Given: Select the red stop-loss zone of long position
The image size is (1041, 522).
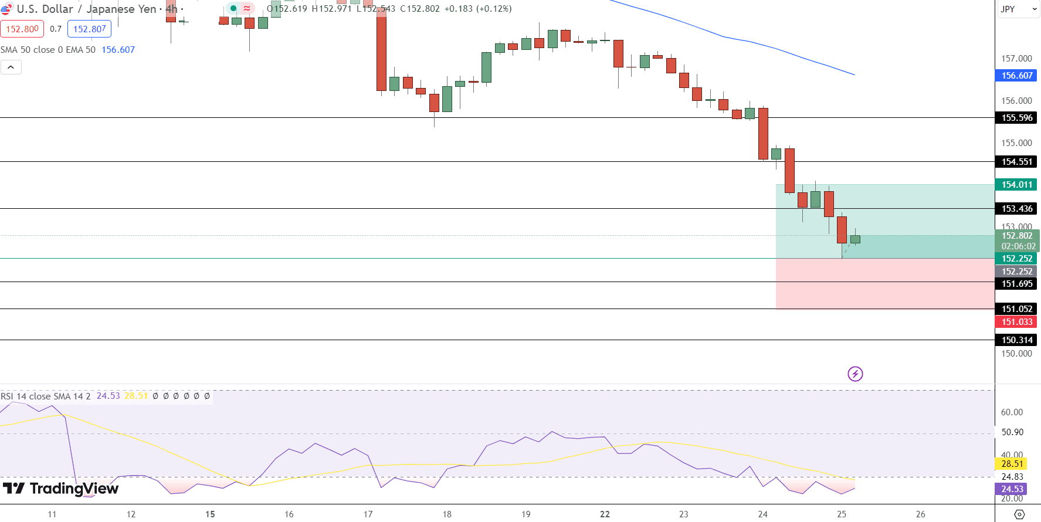Looking at the screenshot, I should [x=885, y=284].
